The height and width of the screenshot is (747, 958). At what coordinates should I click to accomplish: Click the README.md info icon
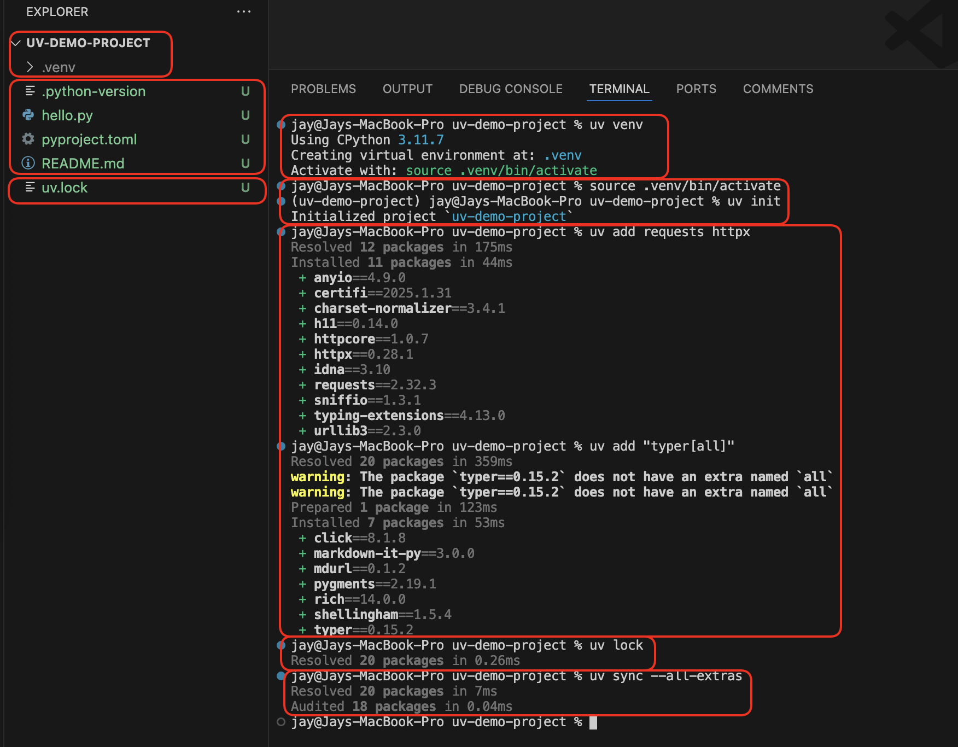[x=28, y=164]
